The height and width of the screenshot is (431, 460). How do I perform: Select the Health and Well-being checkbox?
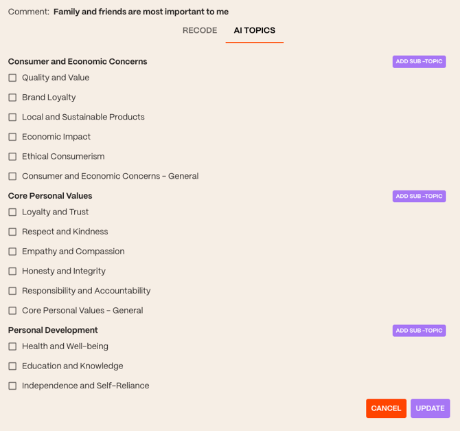(x=12, y=347)
